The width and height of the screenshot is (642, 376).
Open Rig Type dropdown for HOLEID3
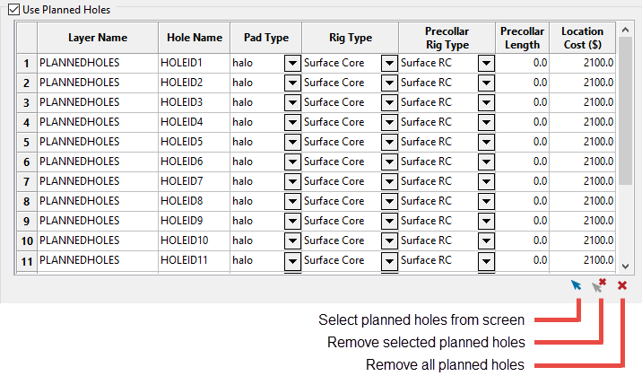389,102
